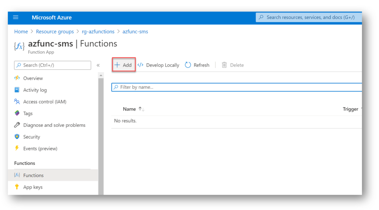
Task: Sort the list by the Name column arrows
Action: tap(141, 109)
